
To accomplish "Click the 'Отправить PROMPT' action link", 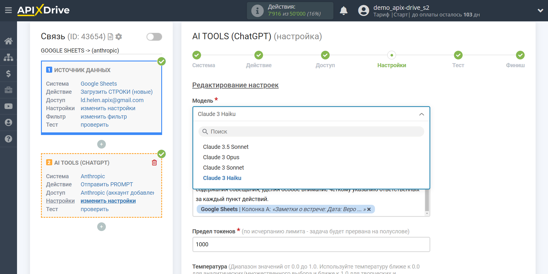I will (107, 184).
